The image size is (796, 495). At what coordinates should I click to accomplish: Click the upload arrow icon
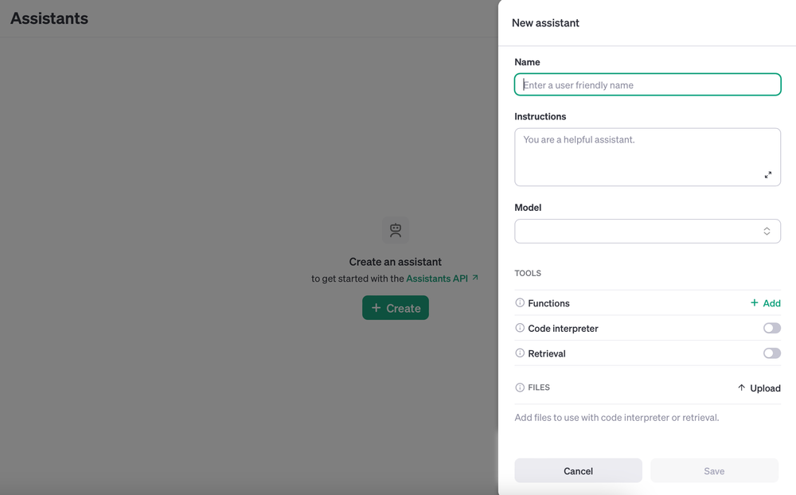(741, 388)
